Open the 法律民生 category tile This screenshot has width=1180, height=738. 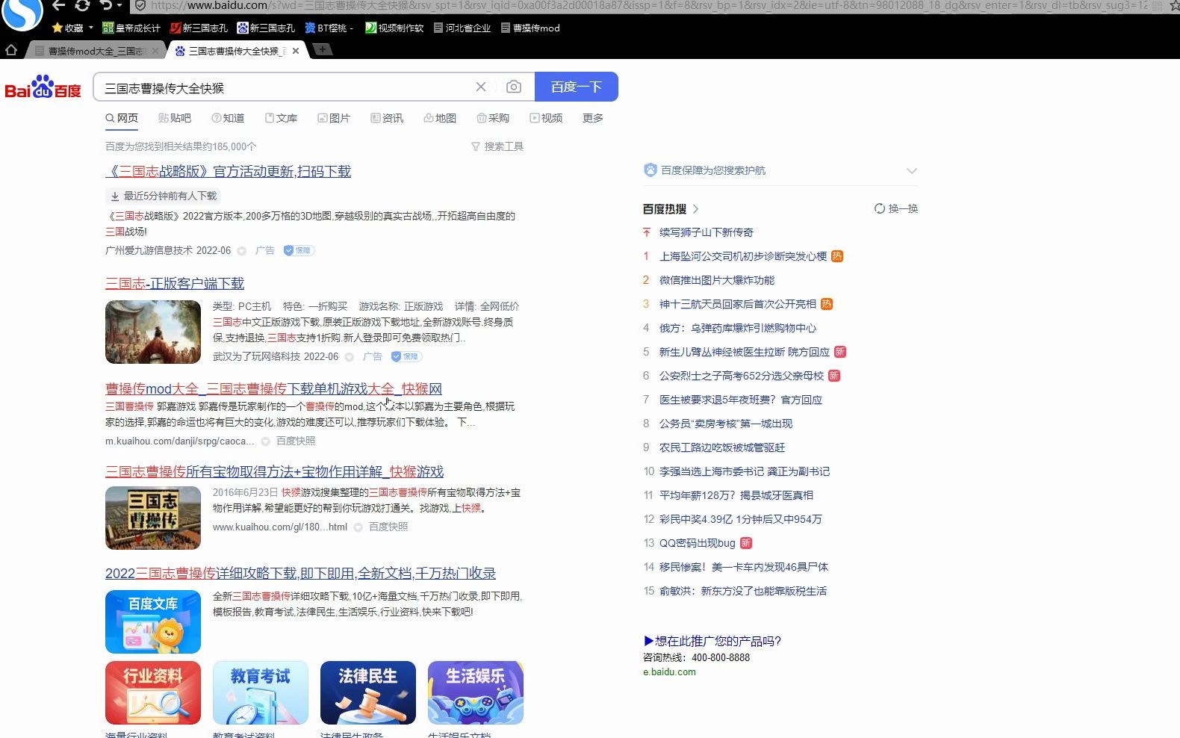[368, 692]
